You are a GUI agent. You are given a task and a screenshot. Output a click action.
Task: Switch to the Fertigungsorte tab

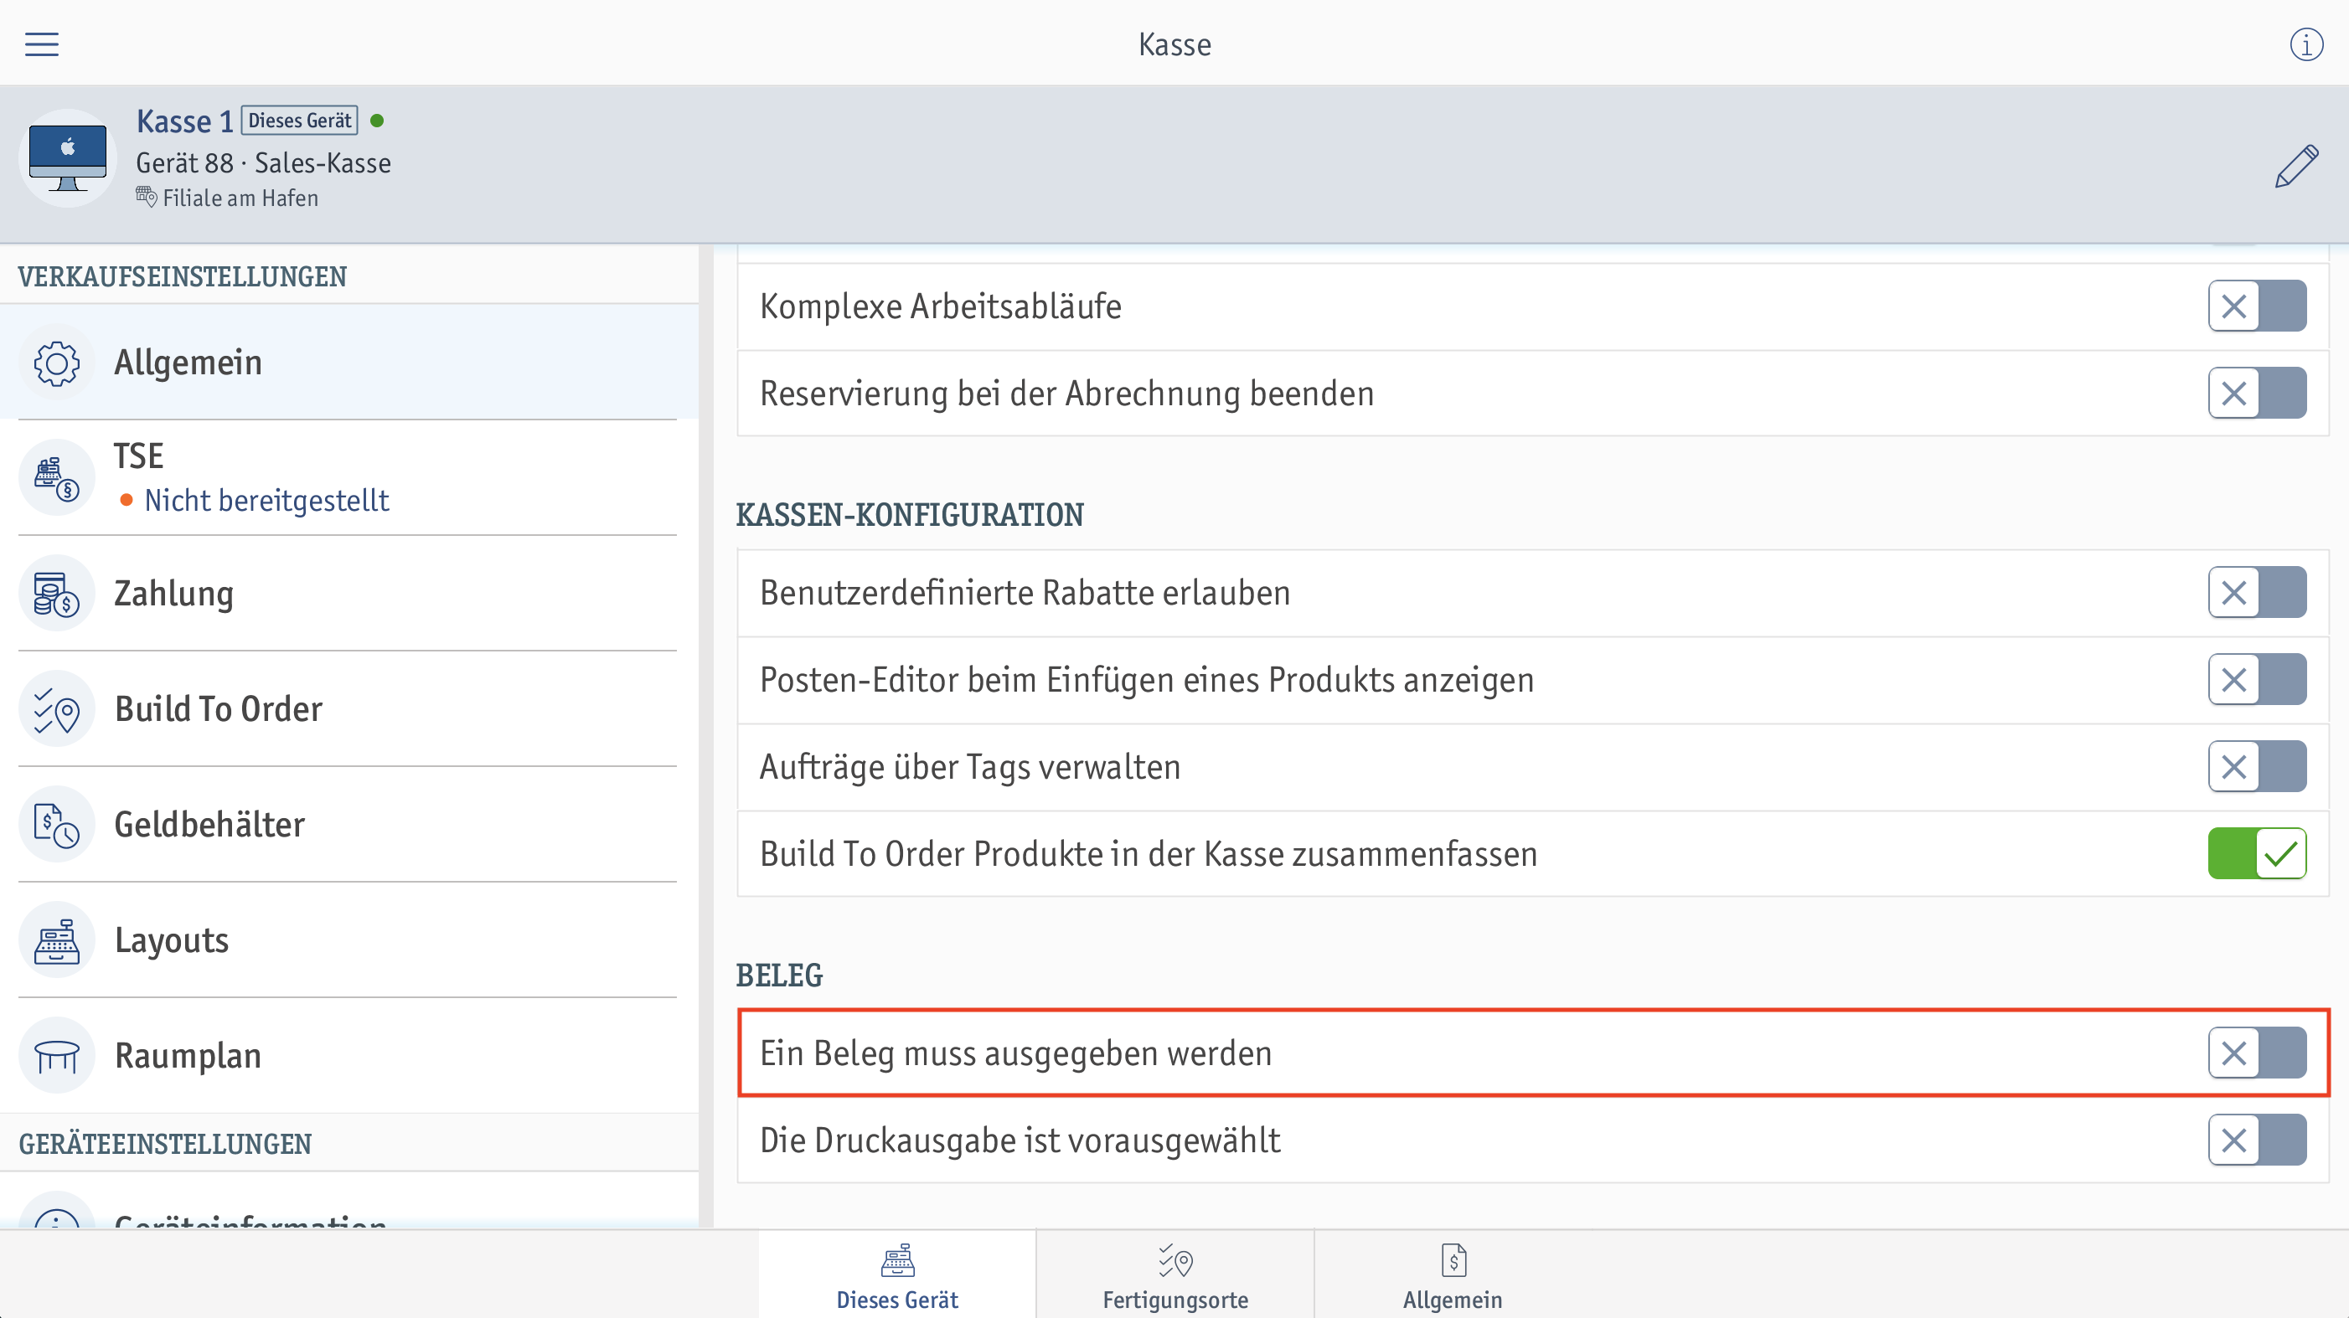click(1175, 1274)
